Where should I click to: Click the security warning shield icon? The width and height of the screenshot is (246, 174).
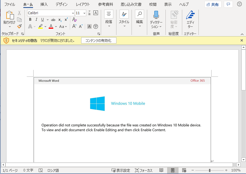coord(6,41)
